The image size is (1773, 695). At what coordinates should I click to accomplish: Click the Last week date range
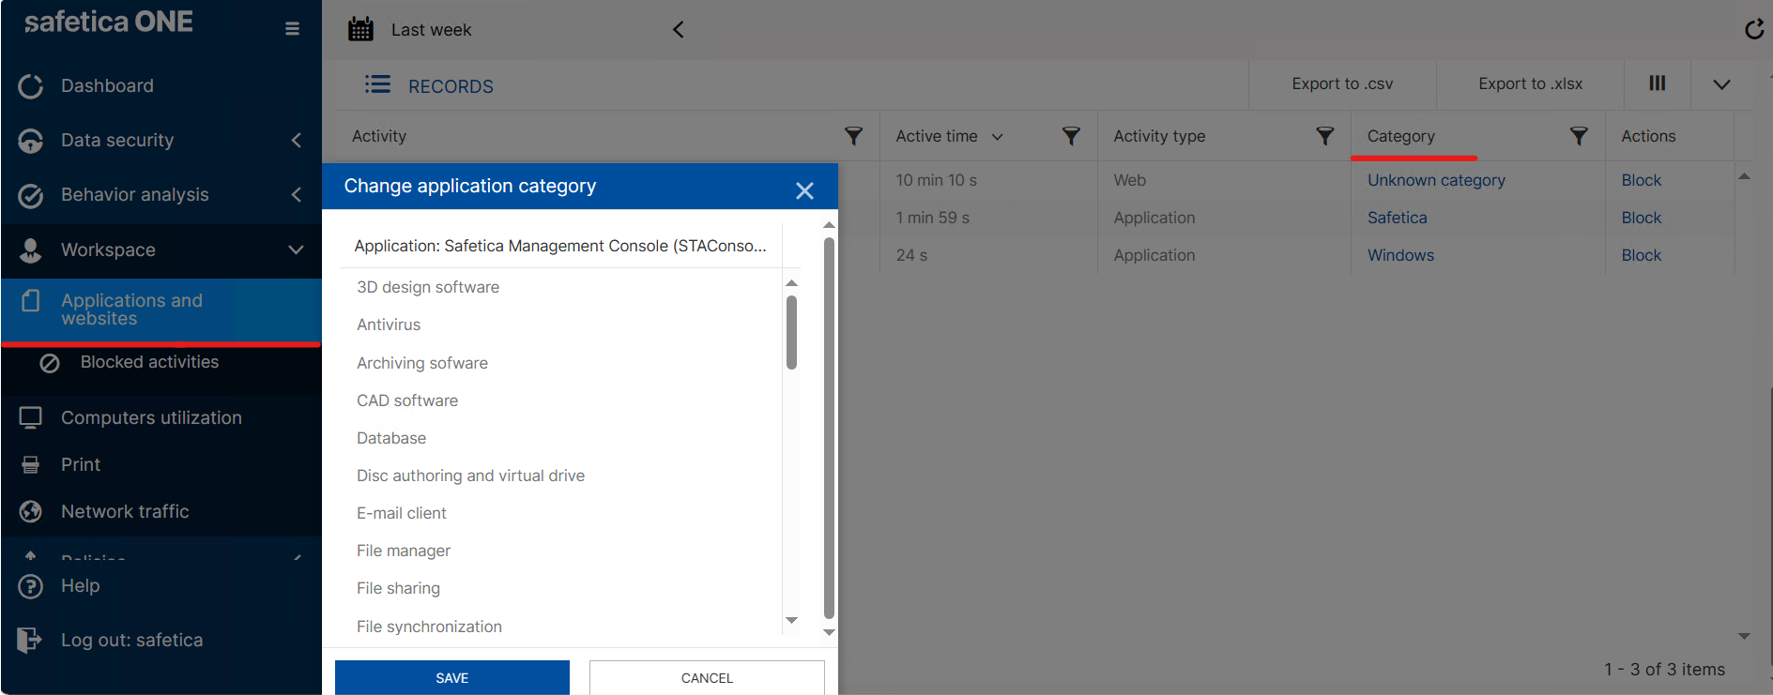(431, 30)
